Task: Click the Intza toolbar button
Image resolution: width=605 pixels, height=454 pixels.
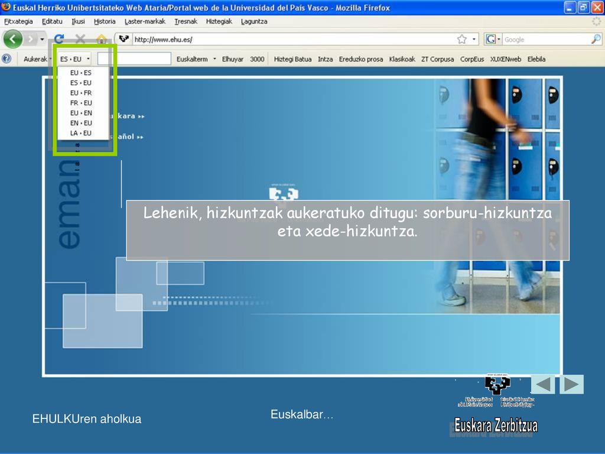Action: point(326,59)
